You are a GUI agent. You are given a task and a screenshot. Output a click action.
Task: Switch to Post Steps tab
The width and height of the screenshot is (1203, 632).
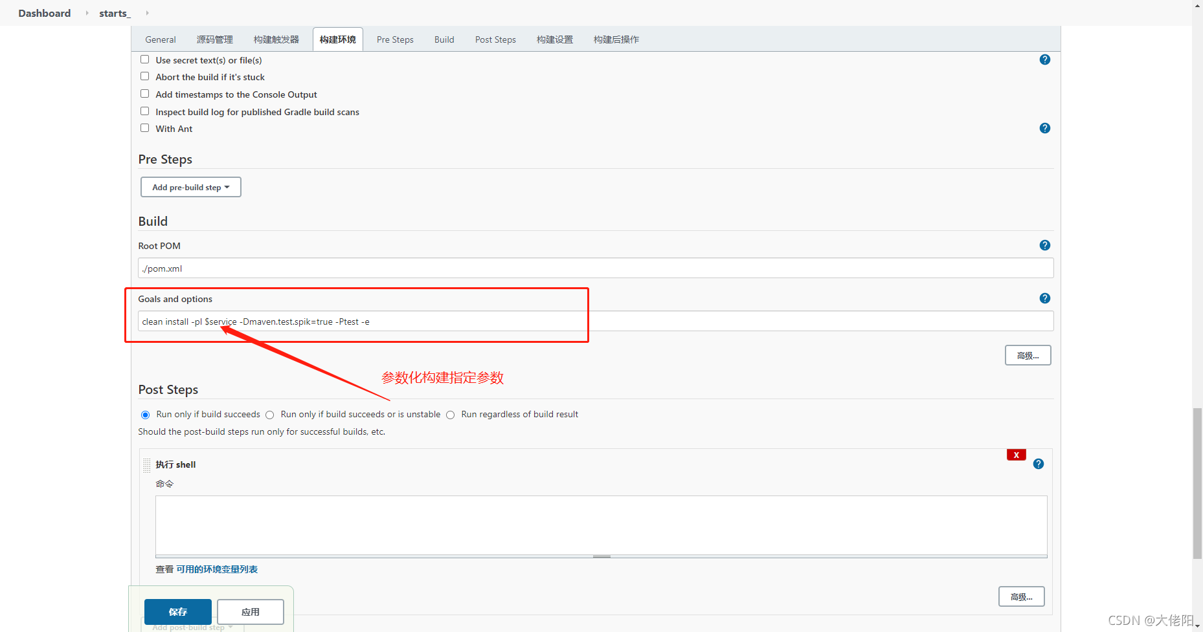click(495, 39)
